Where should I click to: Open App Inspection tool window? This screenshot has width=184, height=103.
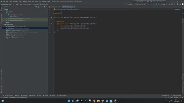(x=62, y=96)
